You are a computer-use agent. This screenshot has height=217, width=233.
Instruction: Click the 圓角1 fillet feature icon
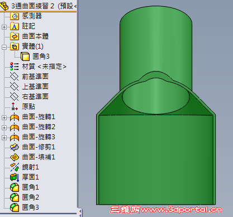click(x=15, y=187)
